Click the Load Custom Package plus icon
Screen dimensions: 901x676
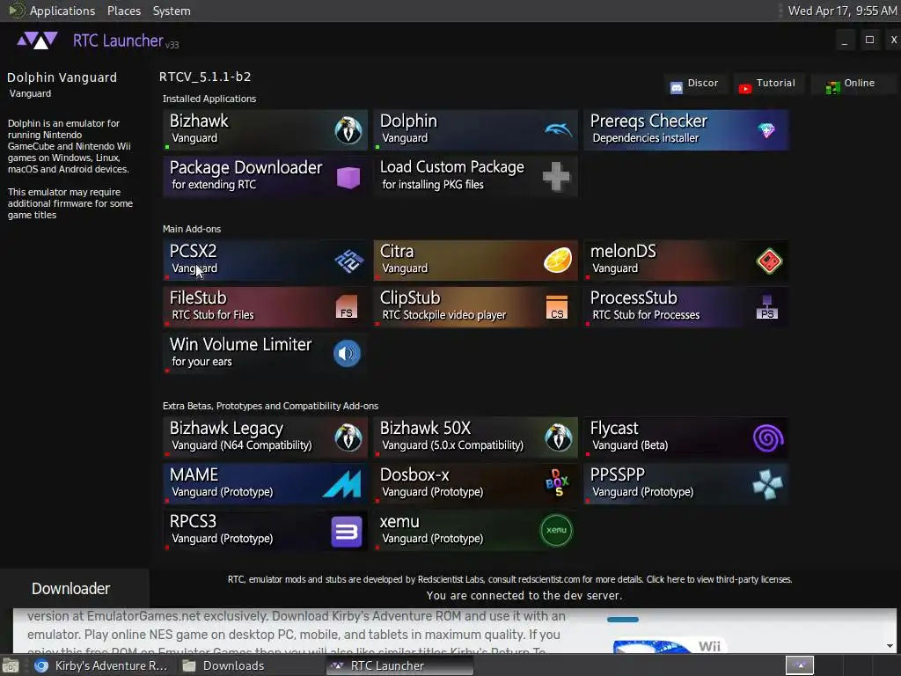[557, 176]
